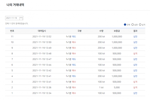
Task: Click 매수 label in row number 3
Action: (74, 82)
